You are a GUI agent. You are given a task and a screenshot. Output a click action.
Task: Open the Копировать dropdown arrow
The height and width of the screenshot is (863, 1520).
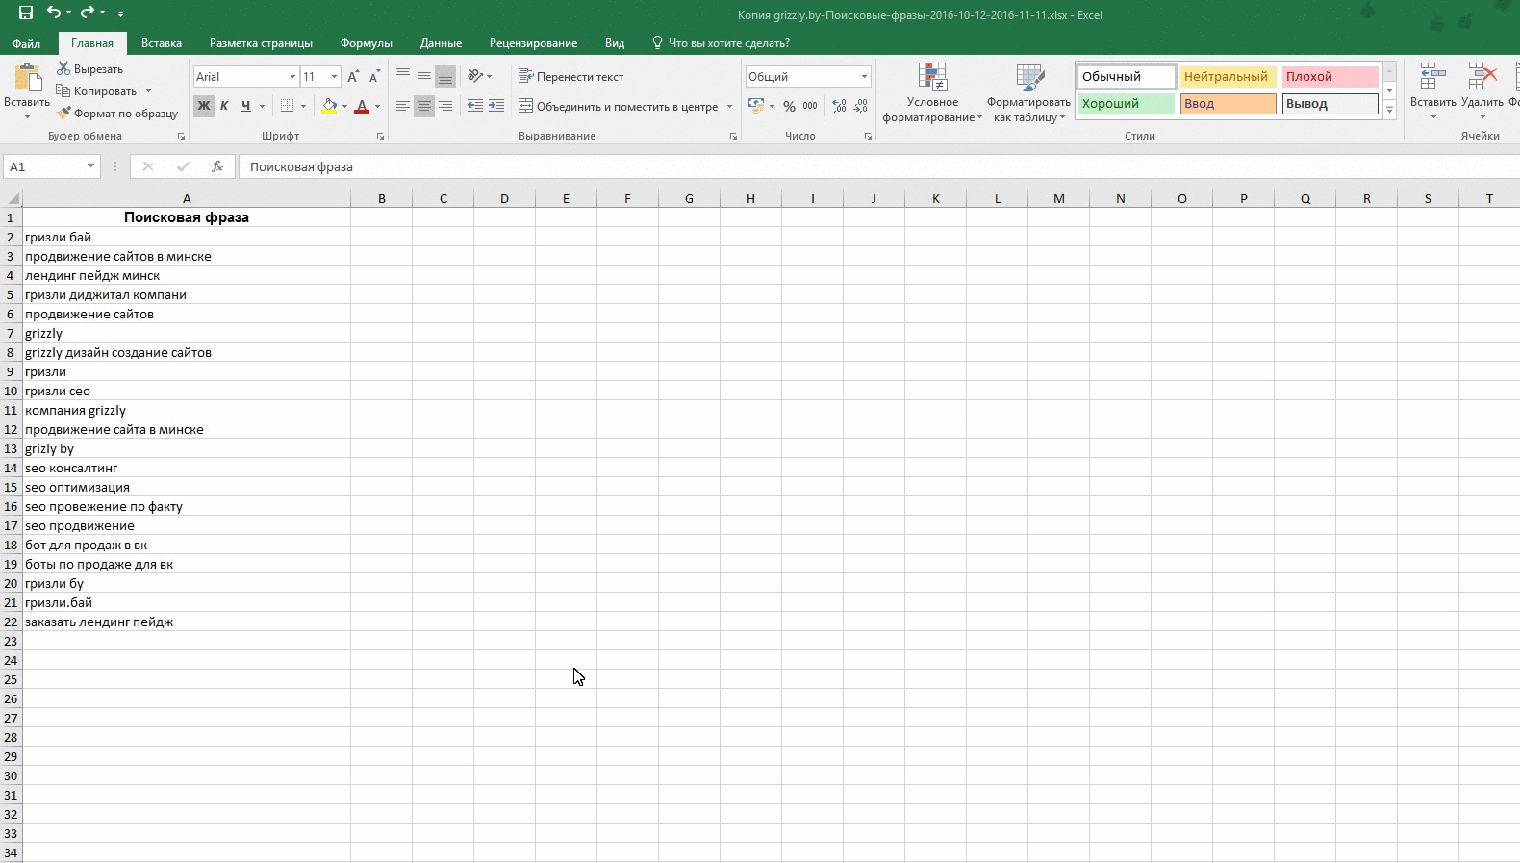[x=148, y=91]
